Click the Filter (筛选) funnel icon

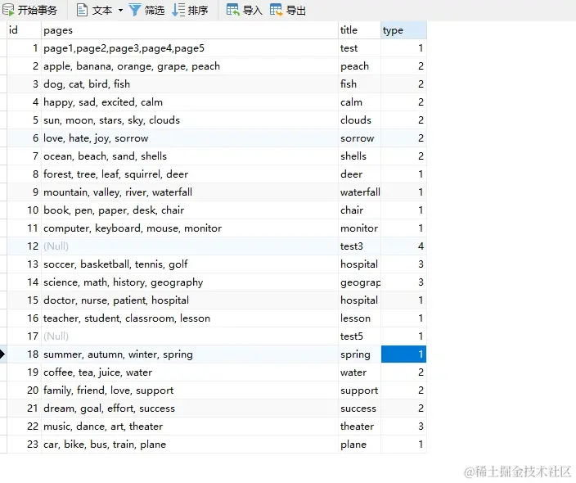pyautogui.click(x=135, y=10)
